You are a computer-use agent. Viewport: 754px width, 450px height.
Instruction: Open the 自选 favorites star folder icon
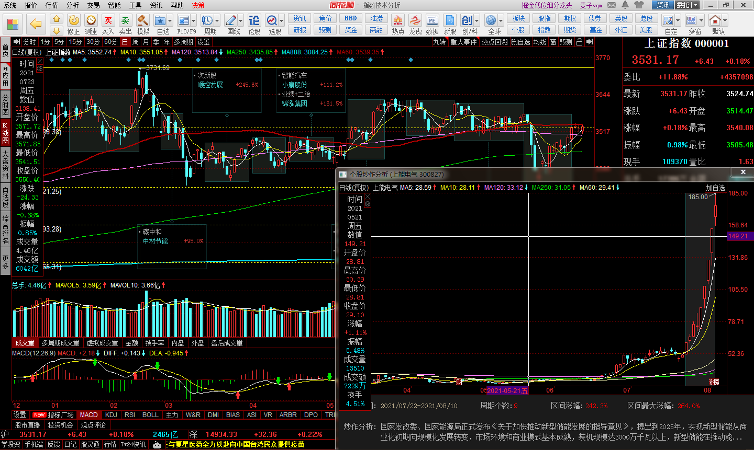(x=161, y=20)
